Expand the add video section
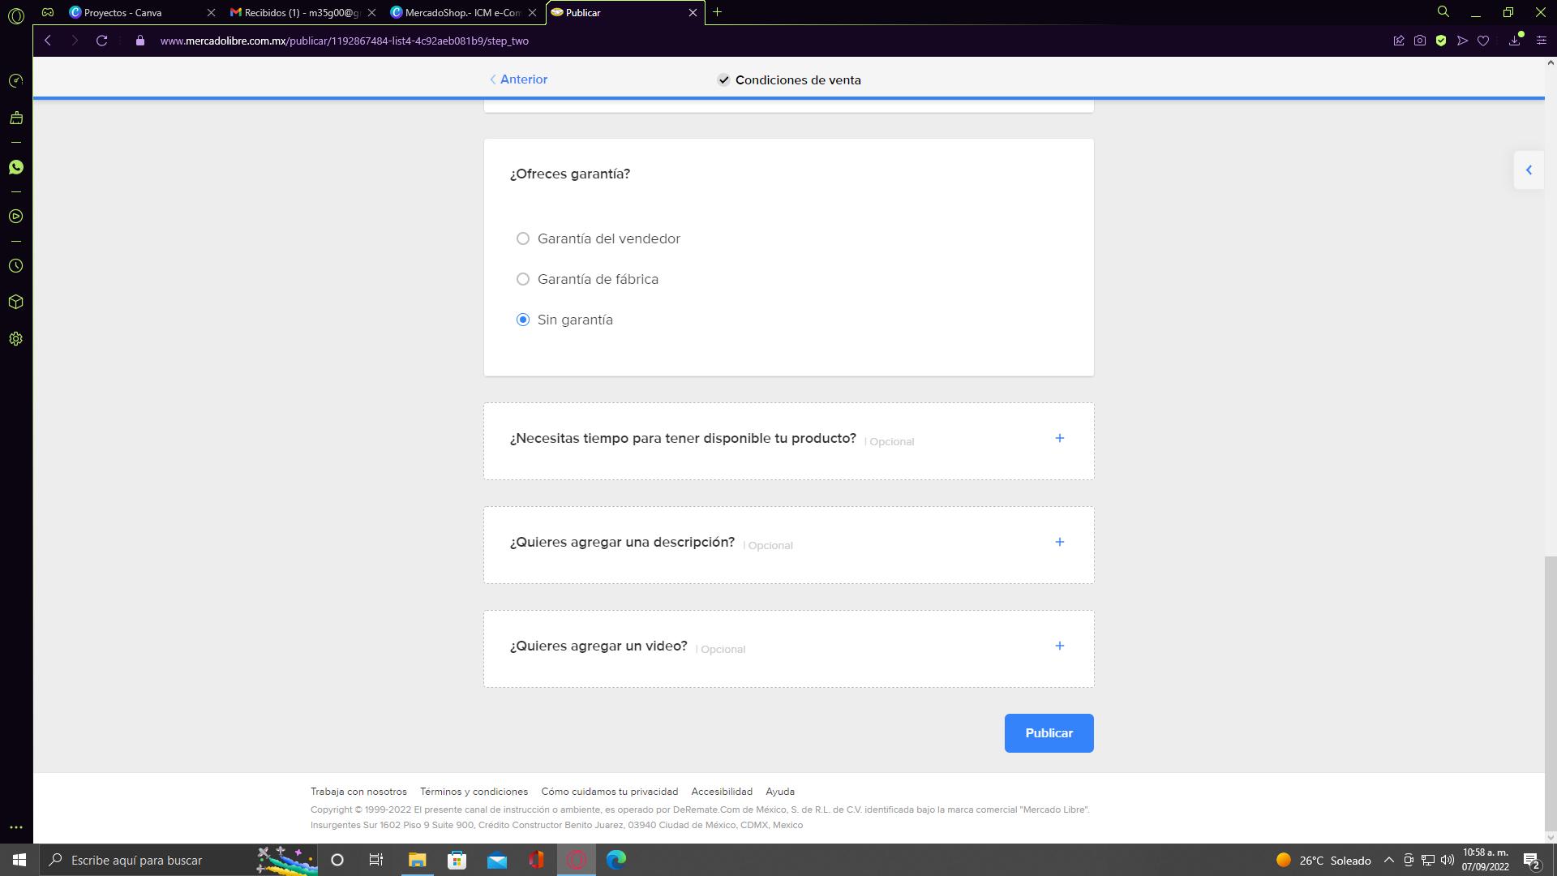 [x=1059, y=646]
